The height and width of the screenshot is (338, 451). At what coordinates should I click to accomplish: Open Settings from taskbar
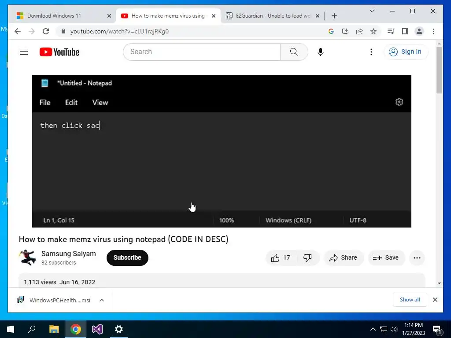[119, 329]
